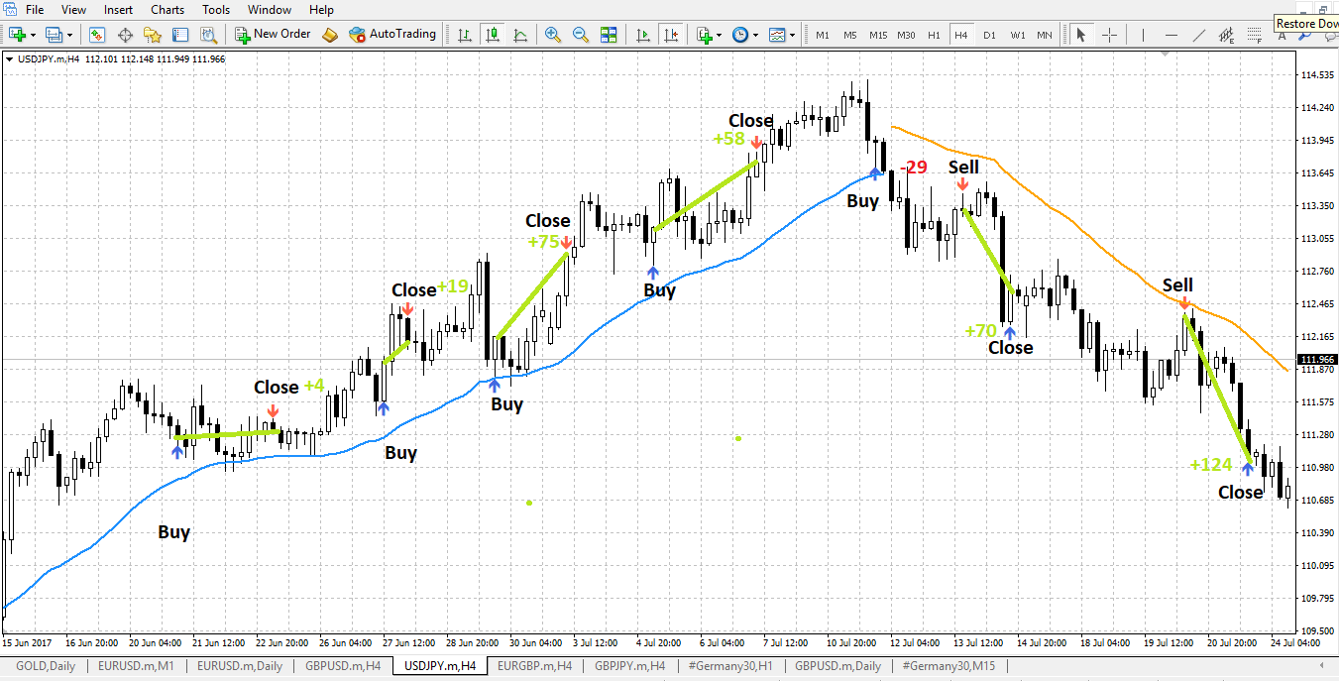Switch to the GBPJPY.m,H4 chart tab
The width and height of the screenshot is (1339, 681).
click(630, 666)
